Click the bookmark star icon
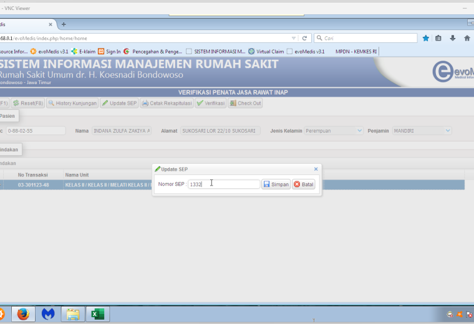 click(425, 39)
